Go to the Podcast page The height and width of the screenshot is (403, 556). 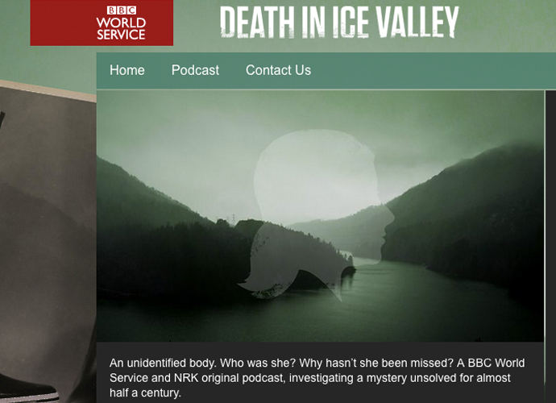pos(195,70)
